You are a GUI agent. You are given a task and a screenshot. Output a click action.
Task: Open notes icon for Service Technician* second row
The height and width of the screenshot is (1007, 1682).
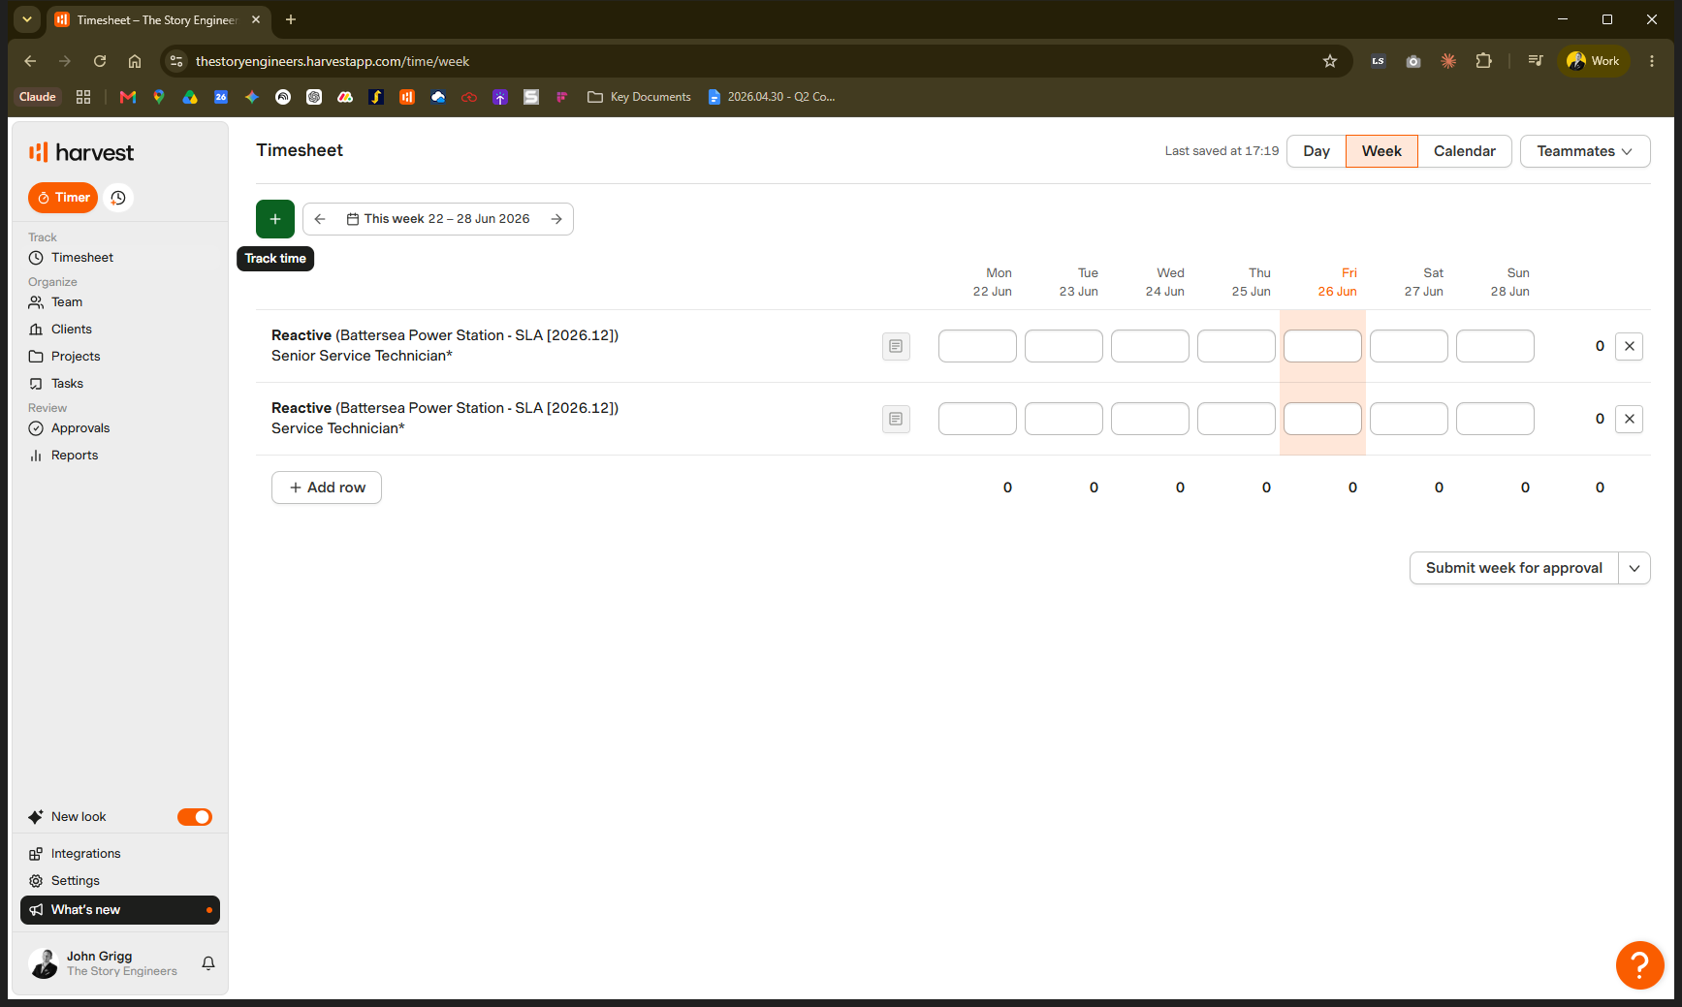coord(896,419)
